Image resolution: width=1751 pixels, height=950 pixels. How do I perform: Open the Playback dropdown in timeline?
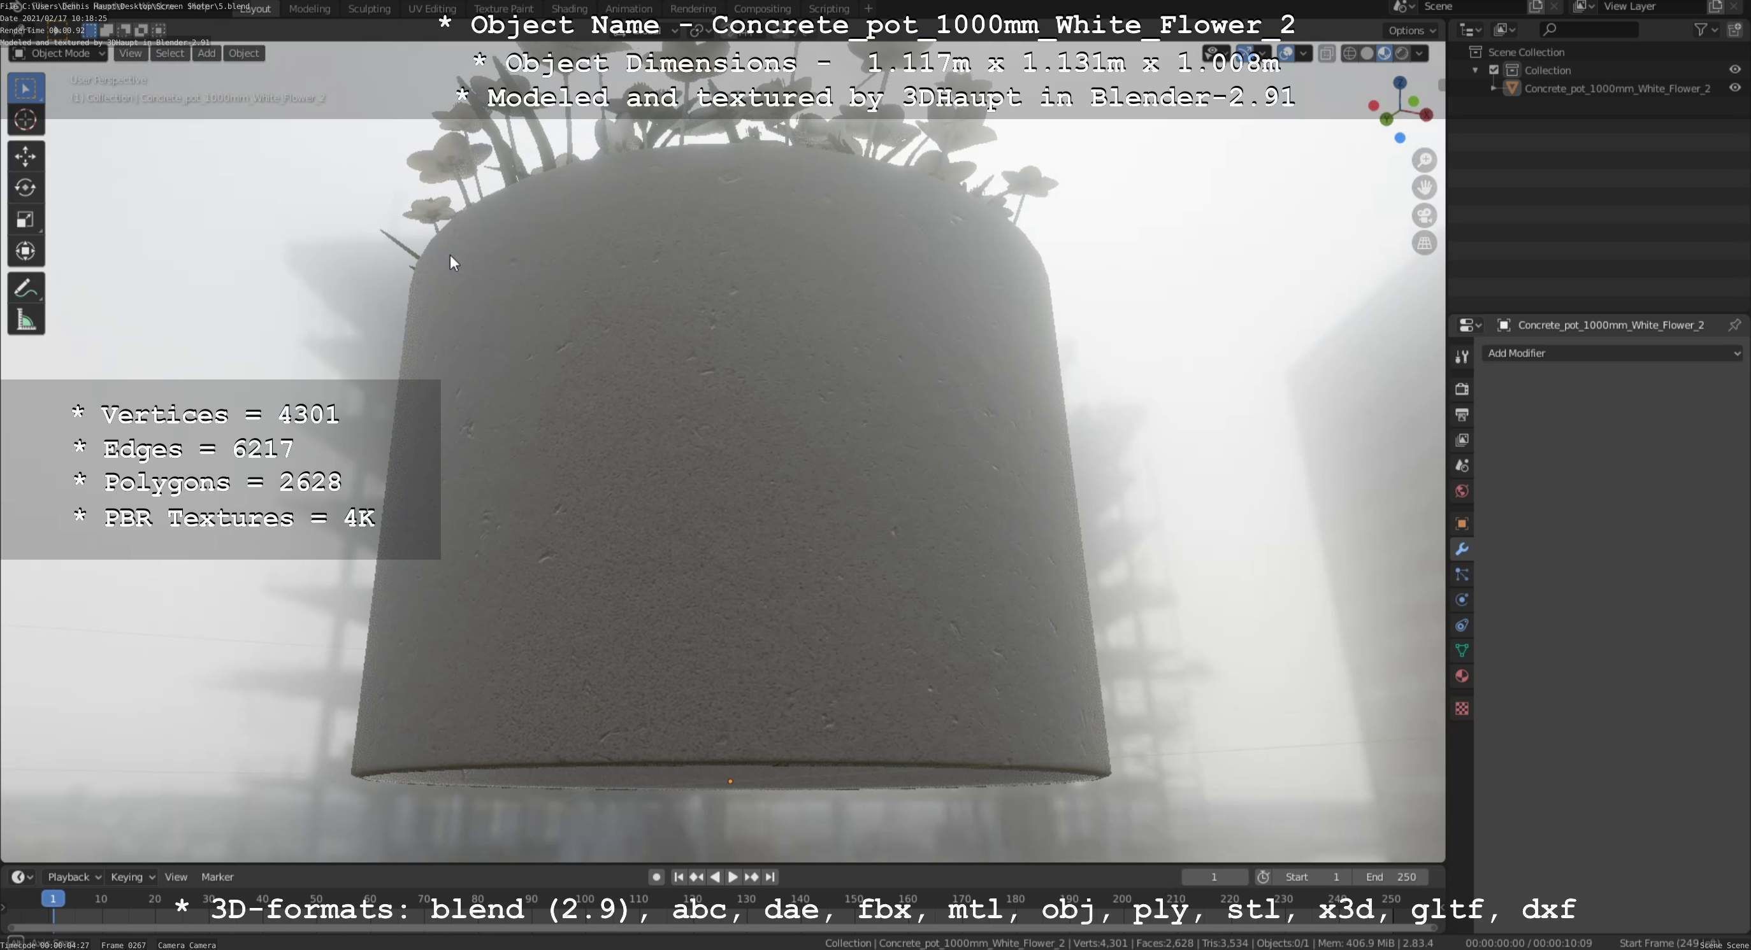(73, 877)
